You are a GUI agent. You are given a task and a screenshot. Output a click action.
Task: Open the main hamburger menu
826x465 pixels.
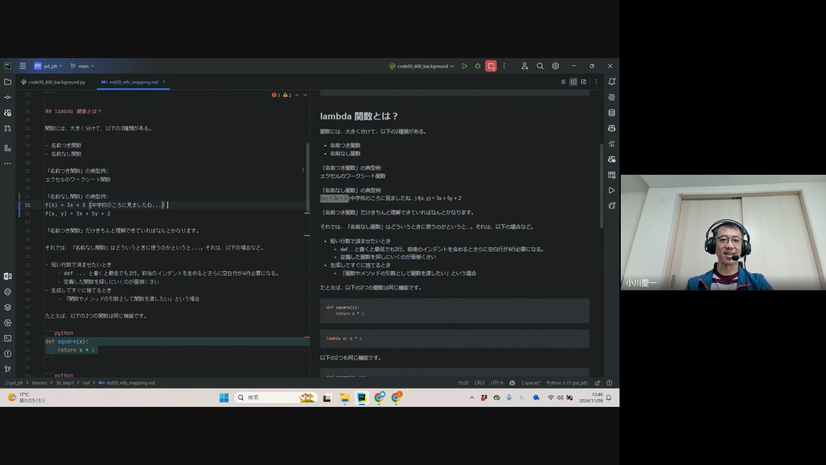(23, 66)
